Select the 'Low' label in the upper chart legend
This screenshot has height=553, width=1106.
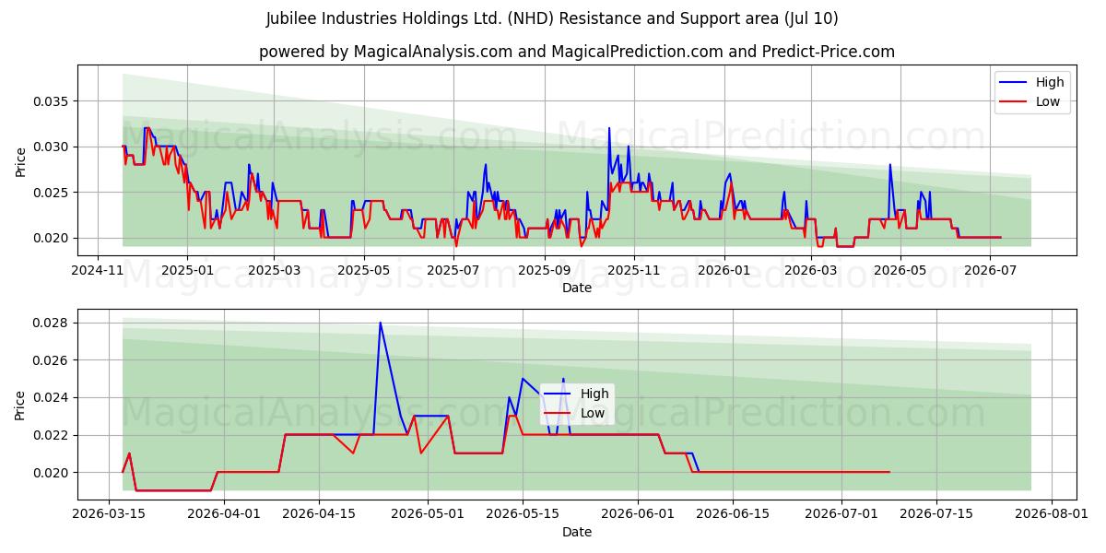click(x=1048, y=101)
